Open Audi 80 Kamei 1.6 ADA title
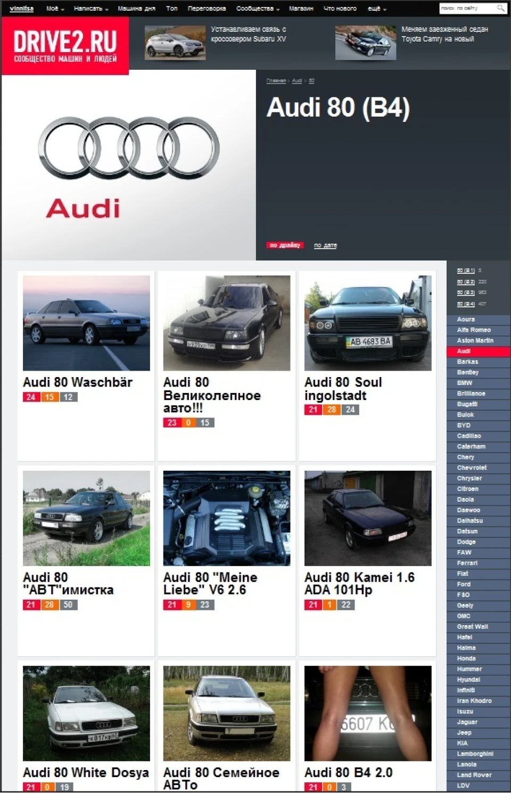The image size is (511, 793). click(359, 584)
